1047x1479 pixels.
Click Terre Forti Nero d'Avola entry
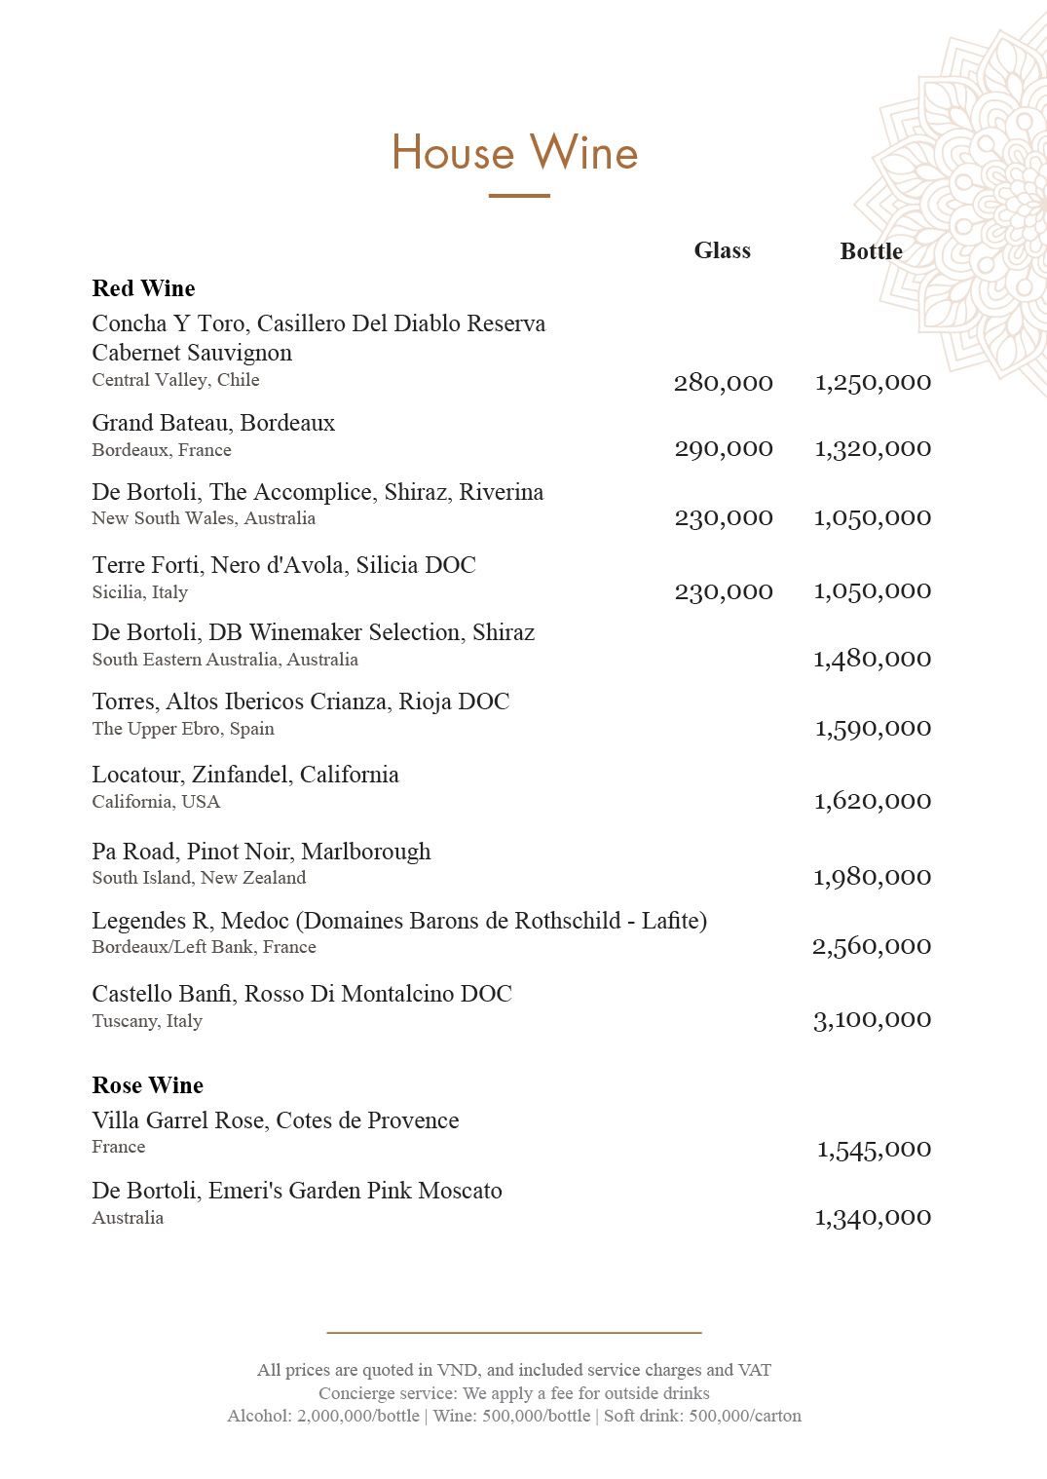click(283, 565)
